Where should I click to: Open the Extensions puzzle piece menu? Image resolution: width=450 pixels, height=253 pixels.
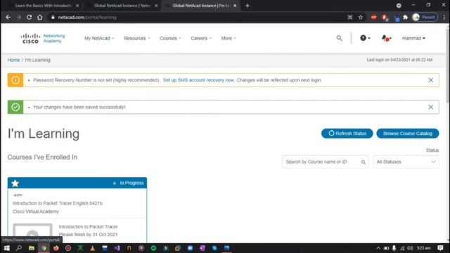tap(405, 17)
